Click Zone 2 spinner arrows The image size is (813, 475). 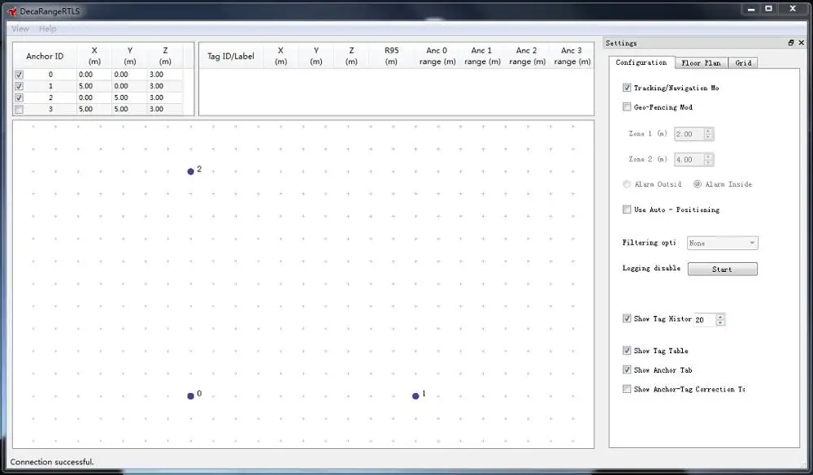click(x=708, y=159)
